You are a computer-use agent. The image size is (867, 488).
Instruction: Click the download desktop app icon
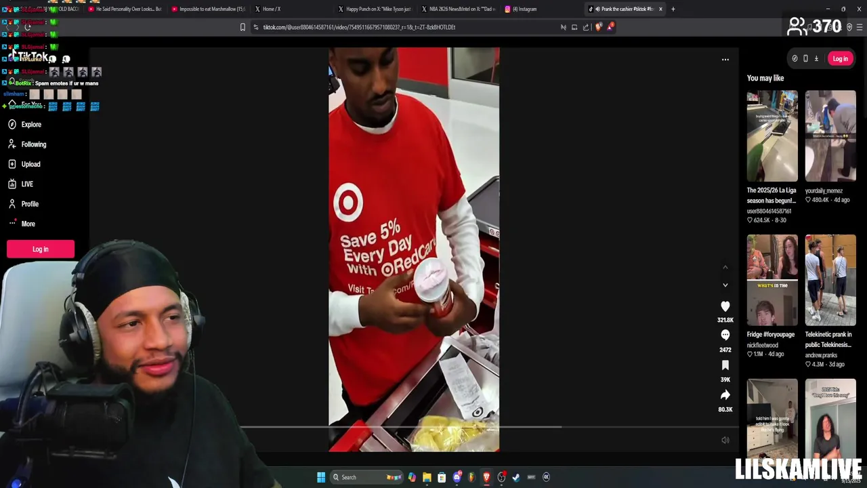(x=816, y=58)
